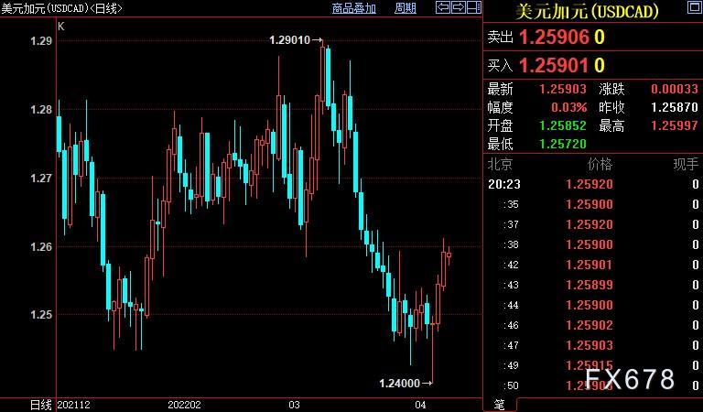The height and width of the screenshot is (412, 703).
Task: Click the 现手 volume column header
Action: 686,164
